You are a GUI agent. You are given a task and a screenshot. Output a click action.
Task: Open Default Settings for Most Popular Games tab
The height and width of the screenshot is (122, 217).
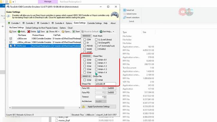[x=42, y=28]
